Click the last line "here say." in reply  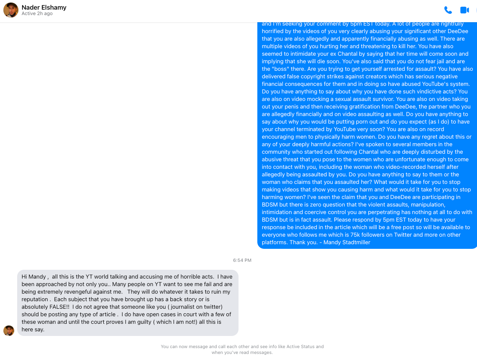tap(33, 329)
